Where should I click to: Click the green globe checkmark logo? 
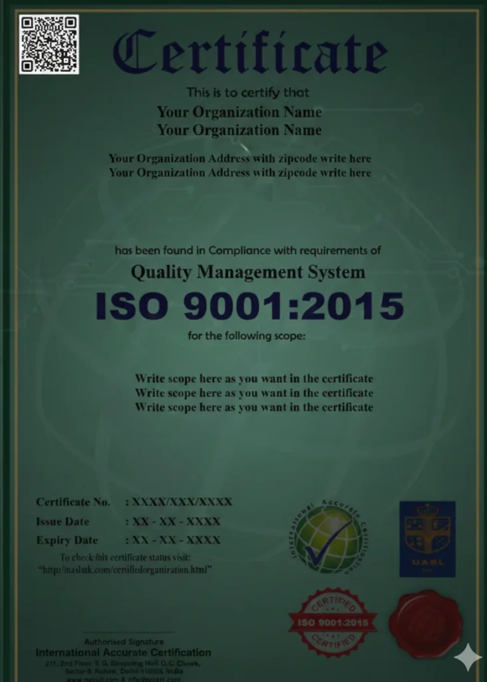tap(324, 538)
